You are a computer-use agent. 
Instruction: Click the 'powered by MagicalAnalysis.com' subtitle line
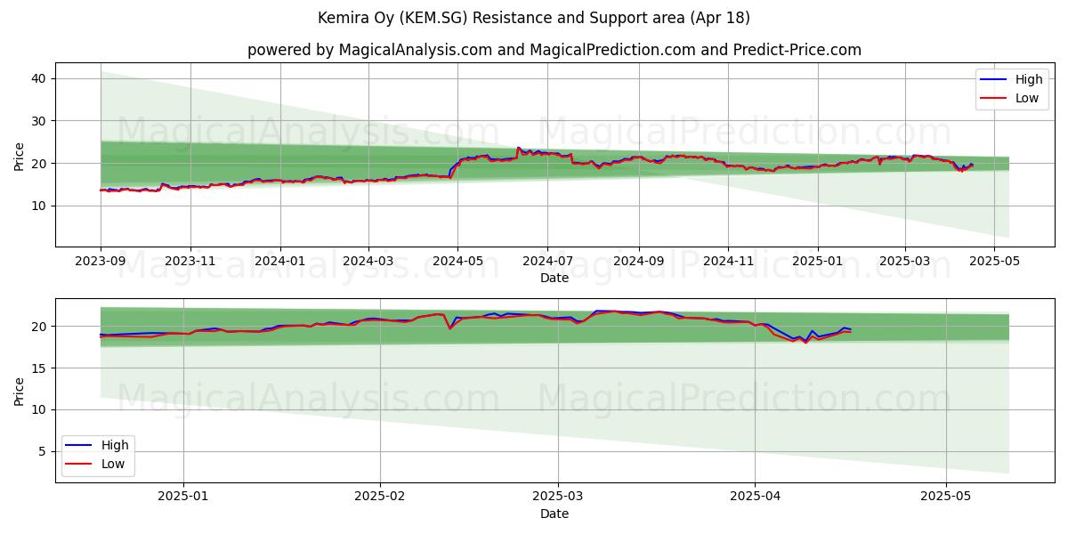(554, 50)
